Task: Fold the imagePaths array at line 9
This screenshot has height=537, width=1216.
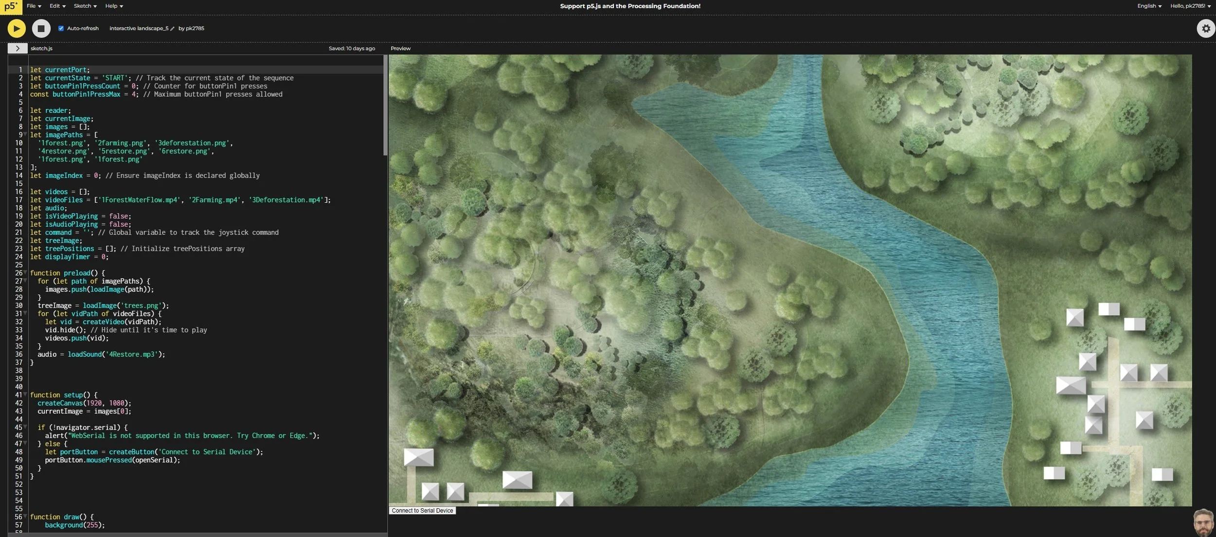Action: [x=25, y=135]
